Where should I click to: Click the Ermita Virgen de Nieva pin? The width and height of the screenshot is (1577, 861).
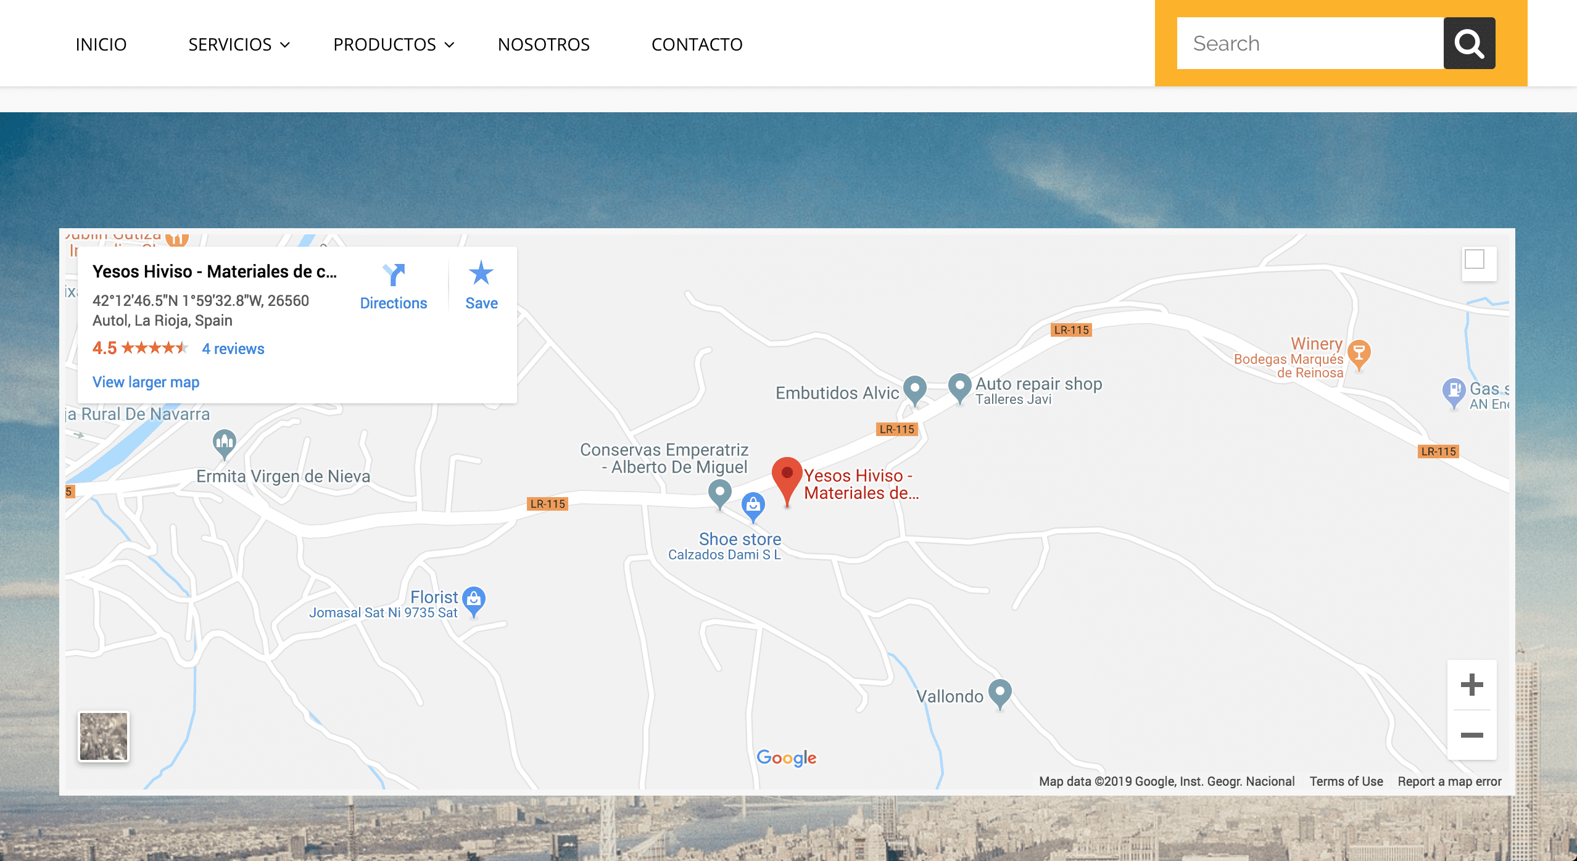pos(225,444)
